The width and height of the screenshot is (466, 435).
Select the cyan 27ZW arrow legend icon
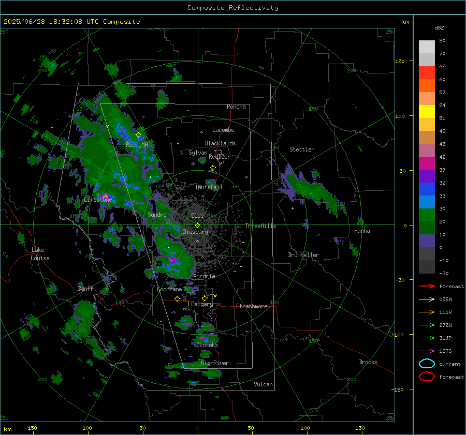point(427,325)
